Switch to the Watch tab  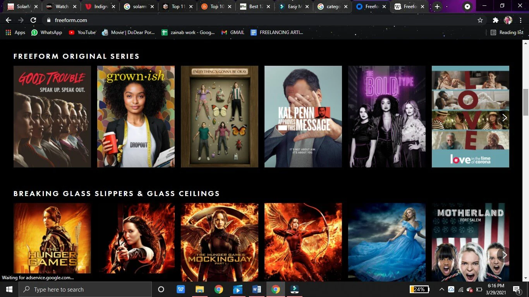coord(61,7)
